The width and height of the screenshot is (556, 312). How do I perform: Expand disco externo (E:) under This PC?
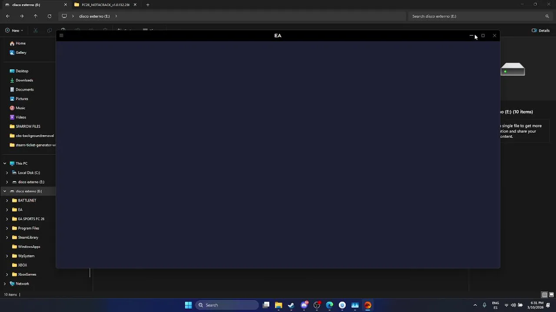(x=7, y=182)
